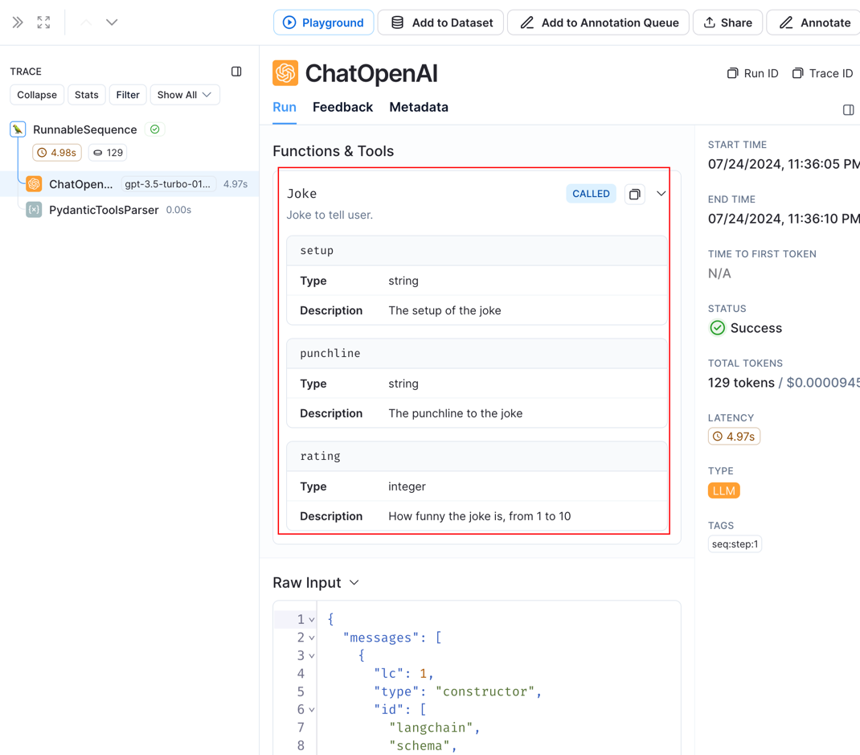Open trace Stats

87,95
